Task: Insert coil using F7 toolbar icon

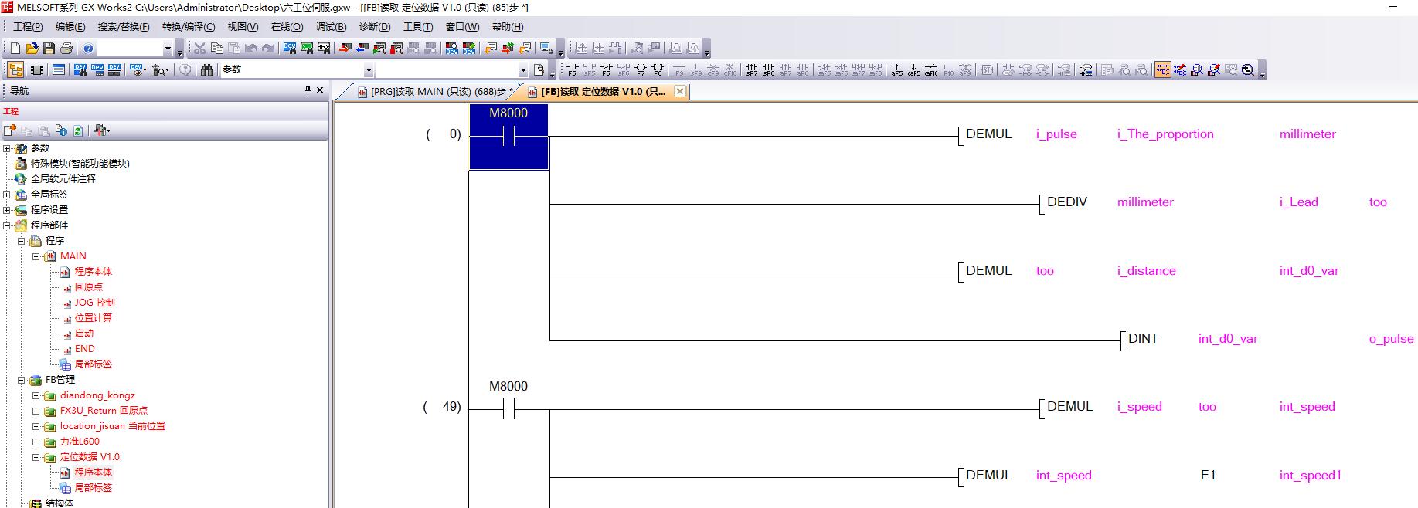Action: [641, 70]
